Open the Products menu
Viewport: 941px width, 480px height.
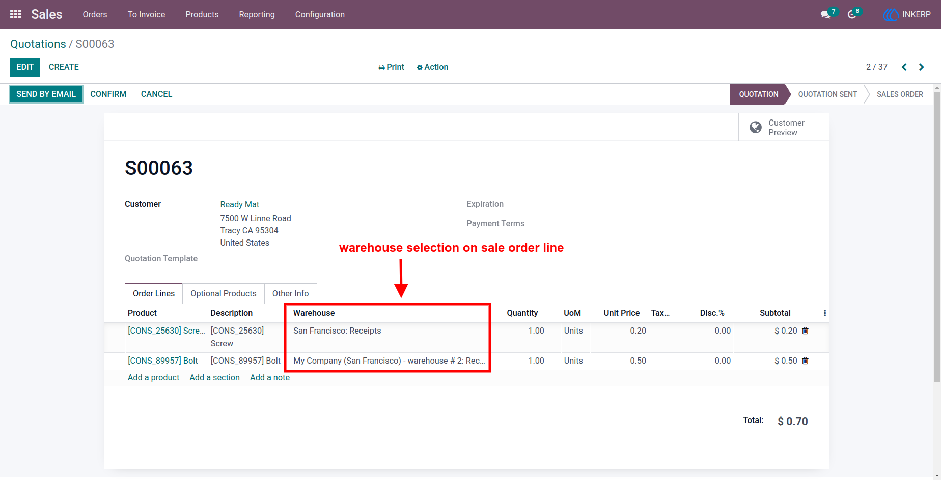tap(202, 14)
